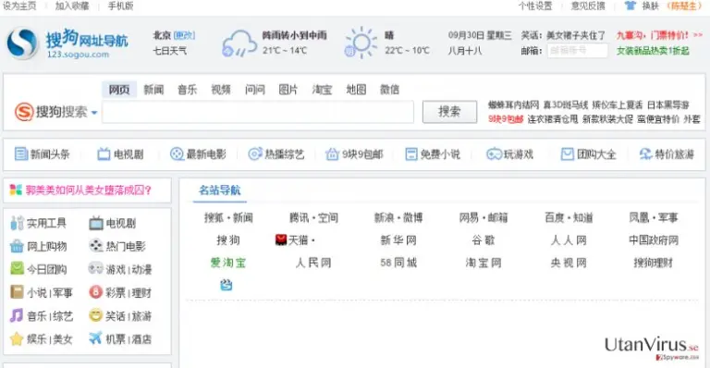Click the 热播综艺 icon
Viewport: 710px width, 368px height.
point(255,153)
